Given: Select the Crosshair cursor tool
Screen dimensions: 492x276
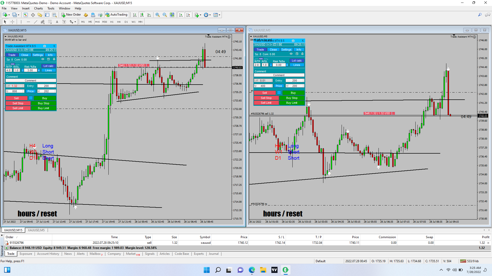Looking at the screenshot, I should [12, 22].
